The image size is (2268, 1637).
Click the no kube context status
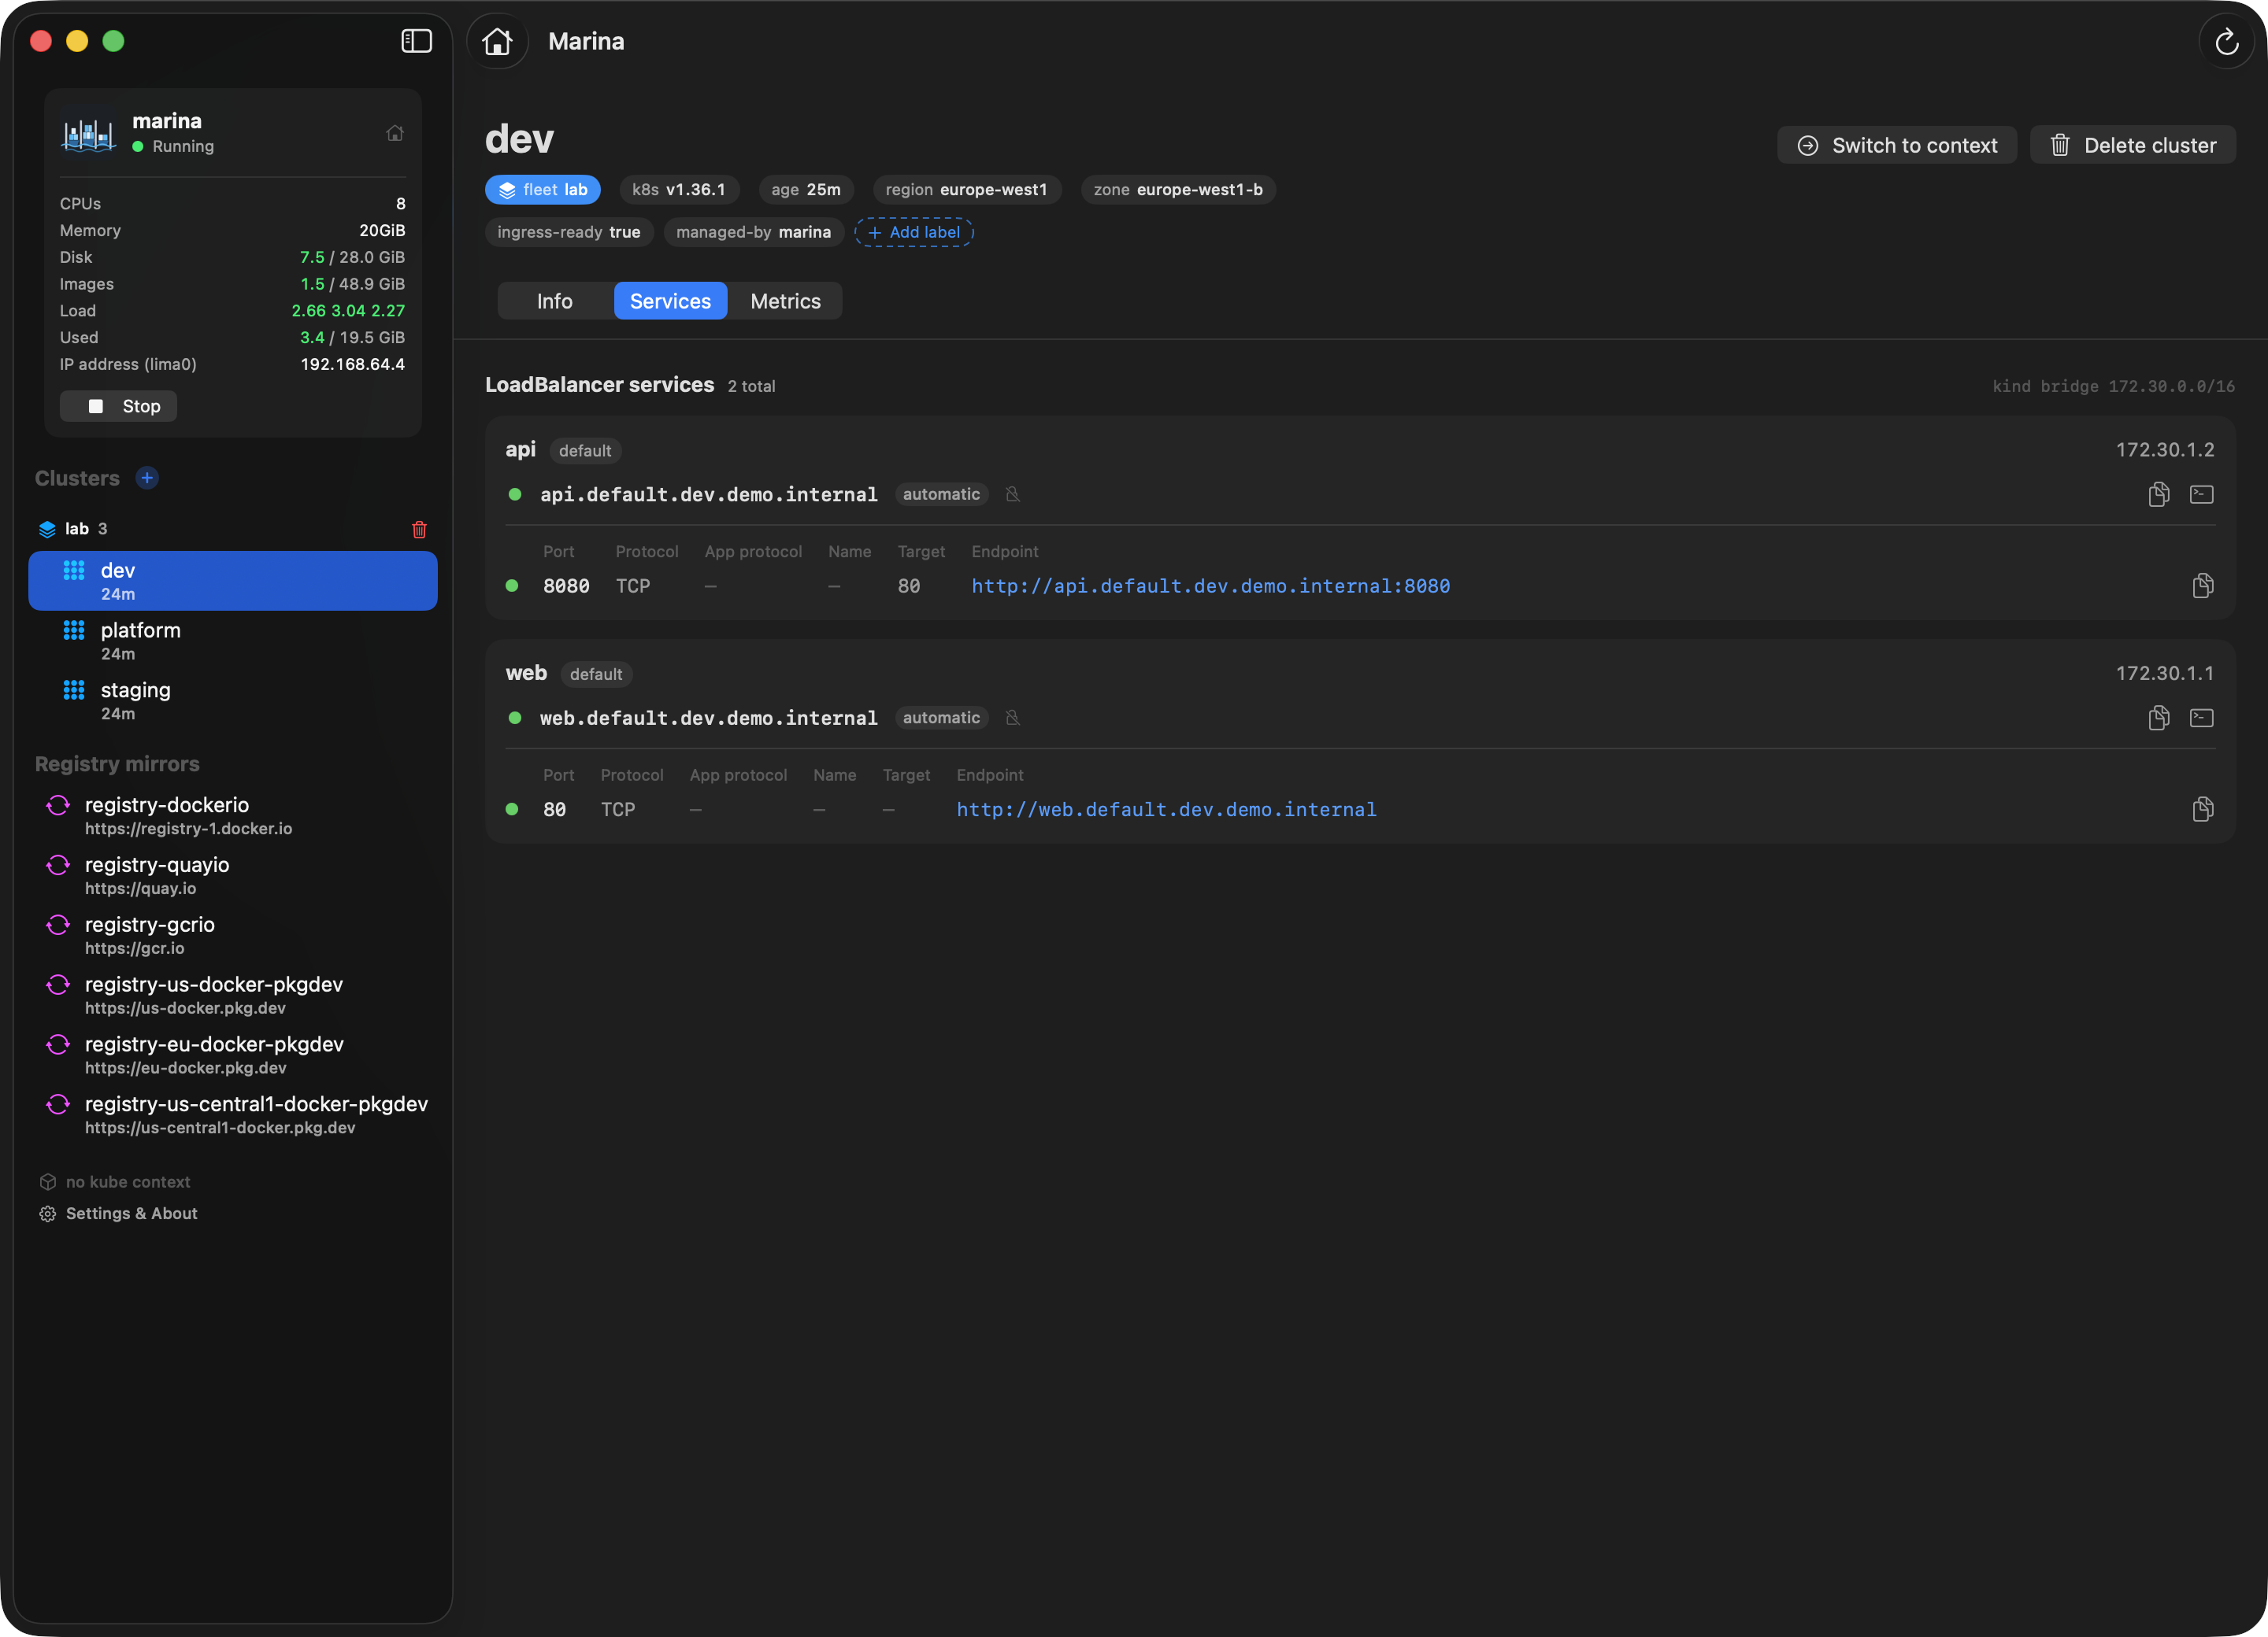pyautogui.click(x=115, y=1181)
